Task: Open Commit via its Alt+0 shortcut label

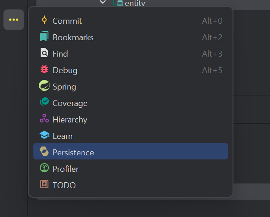Action: [x=212, y=21]
